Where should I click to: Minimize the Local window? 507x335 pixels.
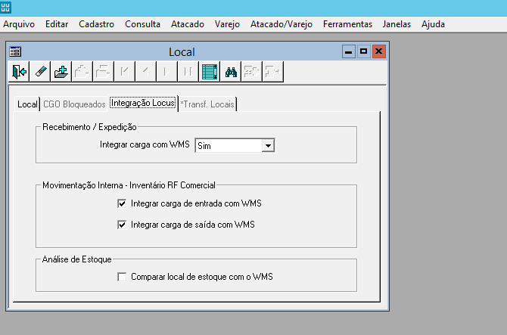click(348, 52)
